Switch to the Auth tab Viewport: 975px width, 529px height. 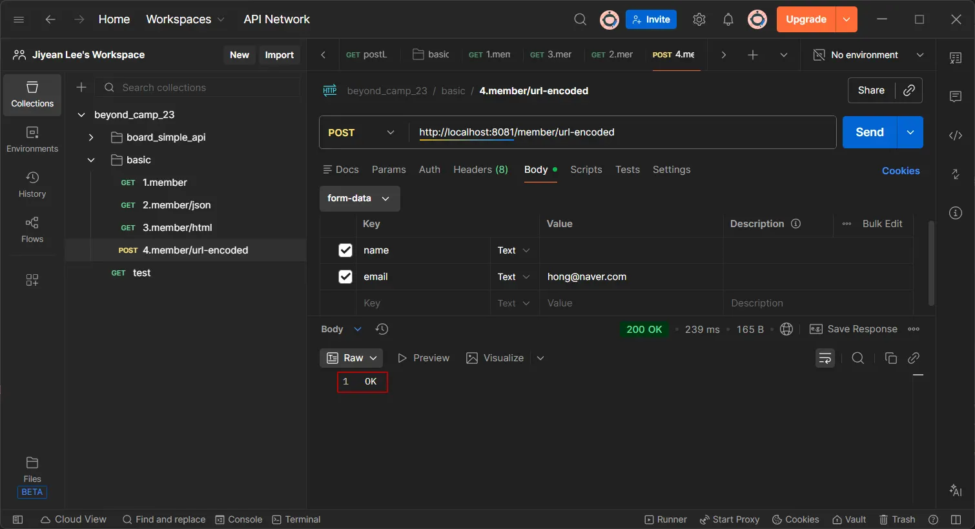(429, 170)
